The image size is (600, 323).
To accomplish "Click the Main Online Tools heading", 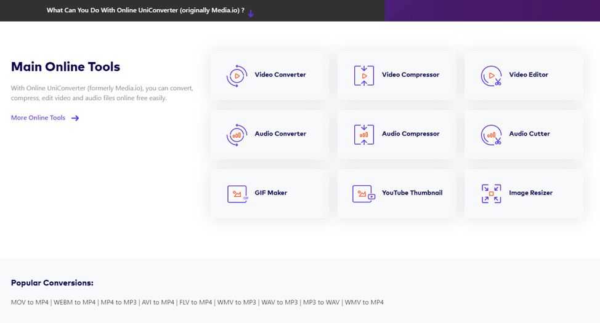I will (x=65, y=66).
